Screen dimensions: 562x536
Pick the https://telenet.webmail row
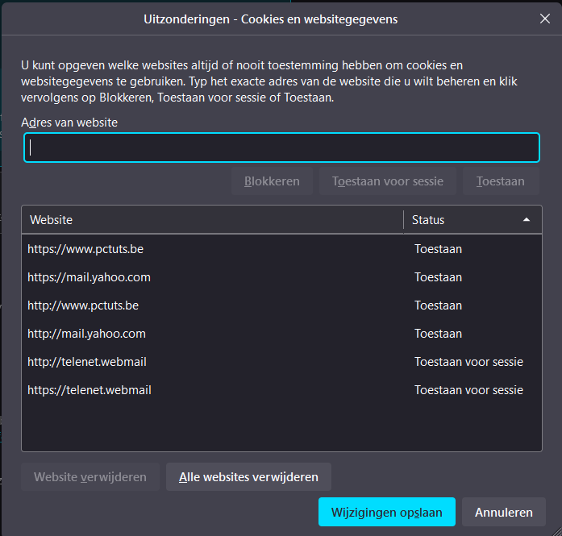click(90, 390)
